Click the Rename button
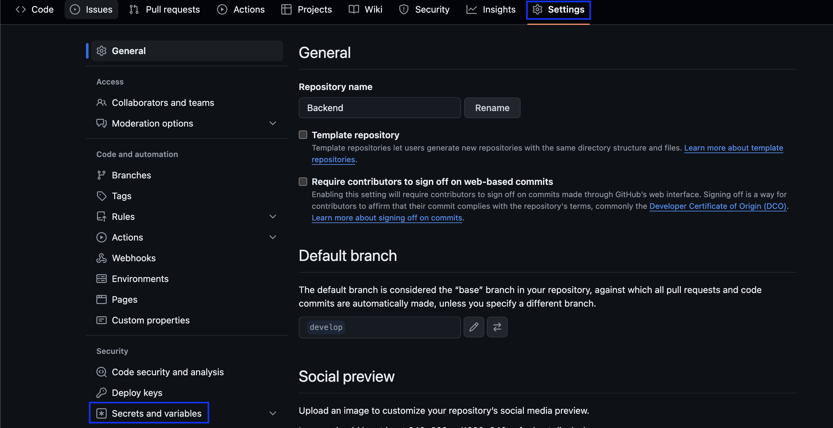Viewport: 833px width, 428px height. 492,108
